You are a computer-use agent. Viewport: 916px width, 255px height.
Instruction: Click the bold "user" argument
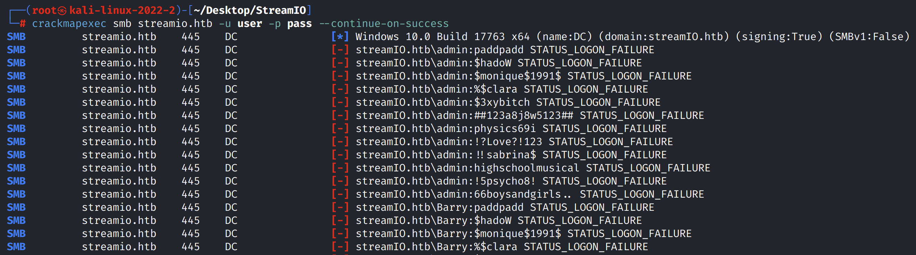(250, 24)
